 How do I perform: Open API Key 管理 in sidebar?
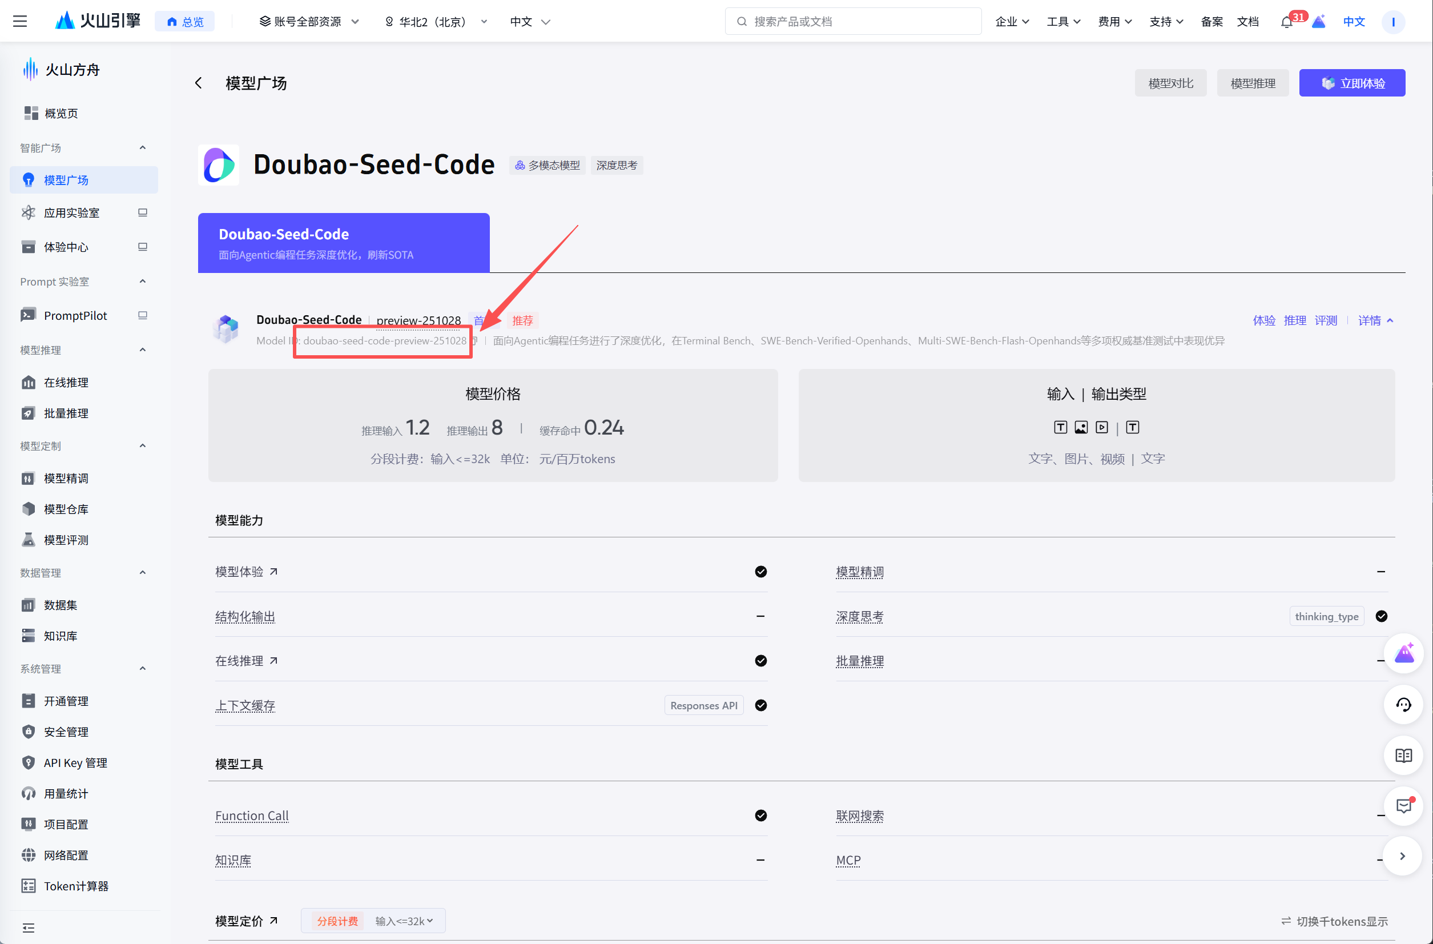(75, 762)
